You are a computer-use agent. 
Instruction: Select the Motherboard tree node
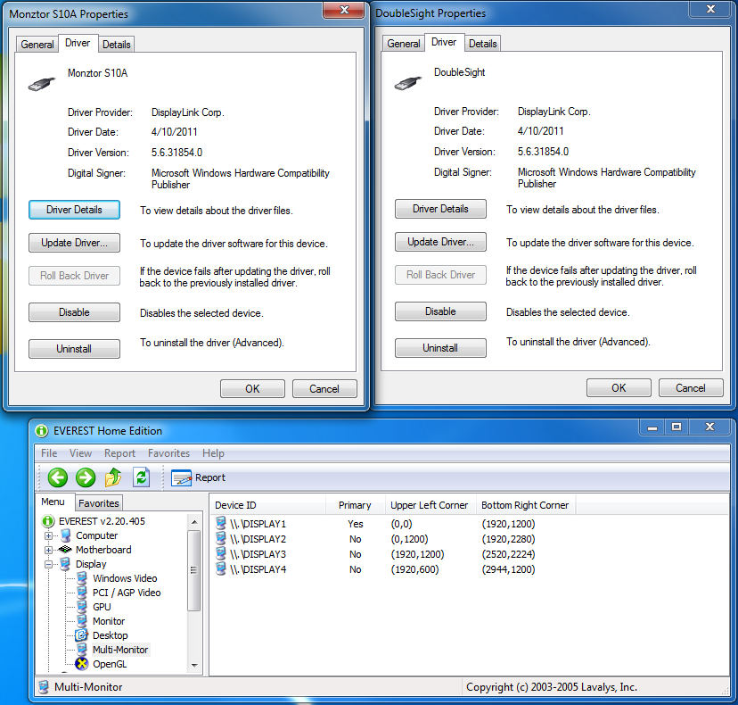[103, 550]
